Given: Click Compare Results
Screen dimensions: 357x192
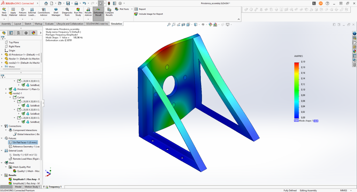Looking at the screenshot, I should (x=109, y=12).
